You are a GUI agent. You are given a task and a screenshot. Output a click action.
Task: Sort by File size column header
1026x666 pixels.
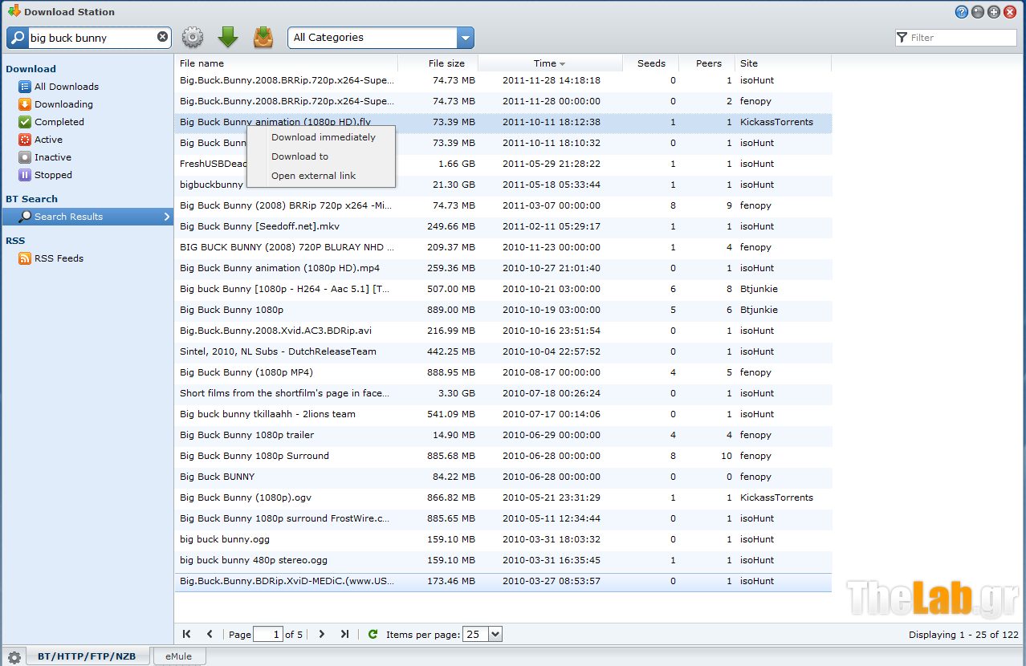[x=438, y=63]
